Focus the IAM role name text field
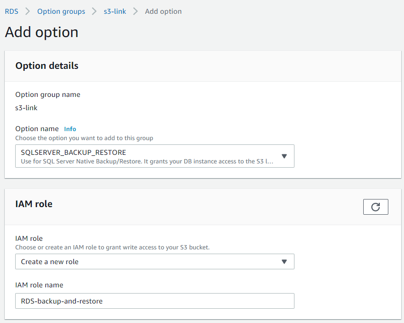This screenshot has width=404, height=323. point(155,301)
